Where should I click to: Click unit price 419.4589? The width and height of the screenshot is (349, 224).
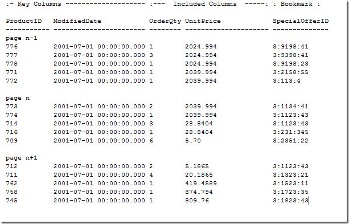(x=201, y=183)
